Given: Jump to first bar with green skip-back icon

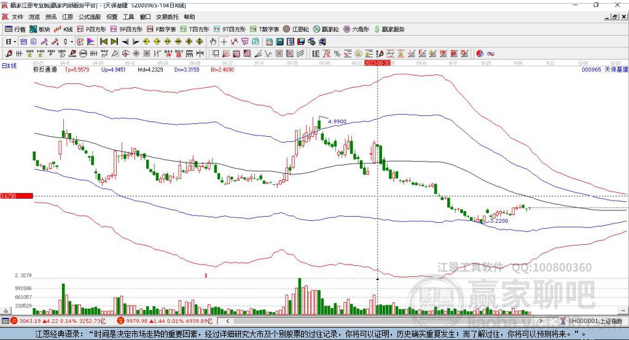Looking at the screenshot, I should coord(103,42).
